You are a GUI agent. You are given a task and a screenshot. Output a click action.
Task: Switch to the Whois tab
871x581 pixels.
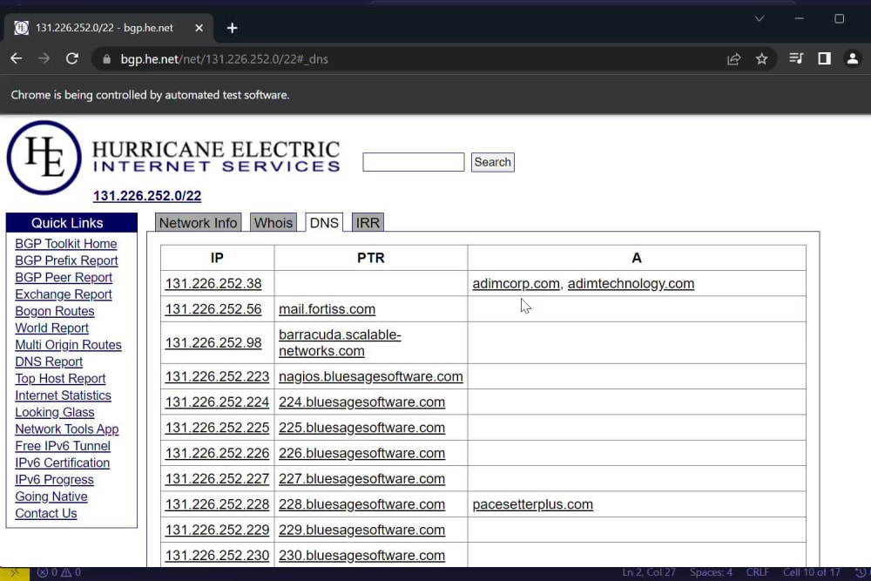[273, 223]
